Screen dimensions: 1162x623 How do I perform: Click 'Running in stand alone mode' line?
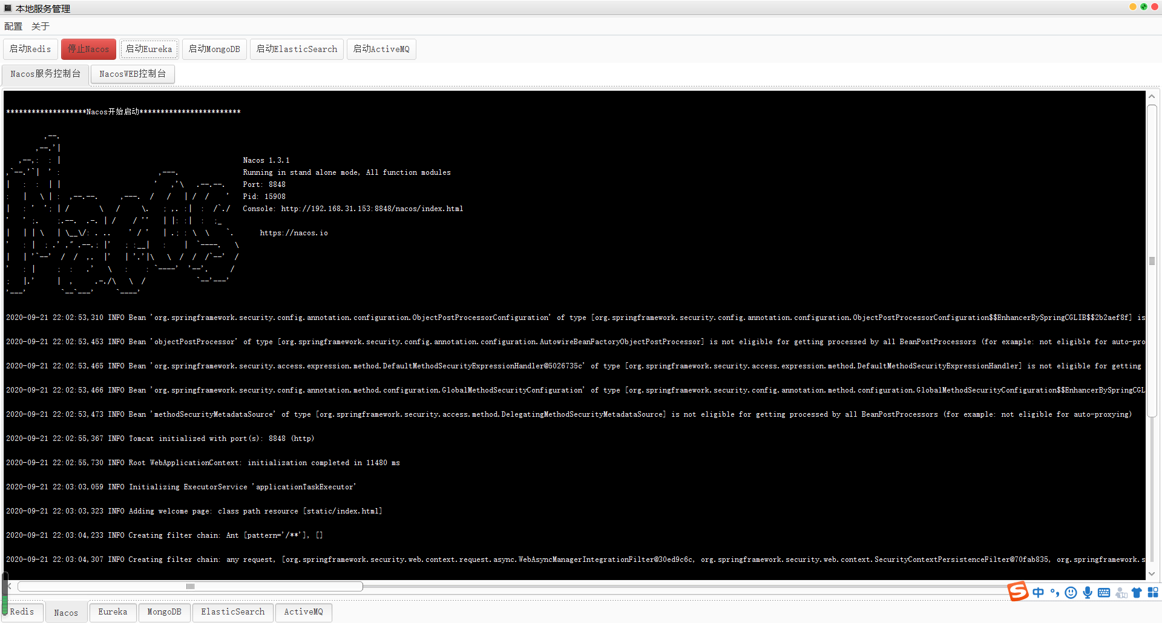click(x=347, y=172)
